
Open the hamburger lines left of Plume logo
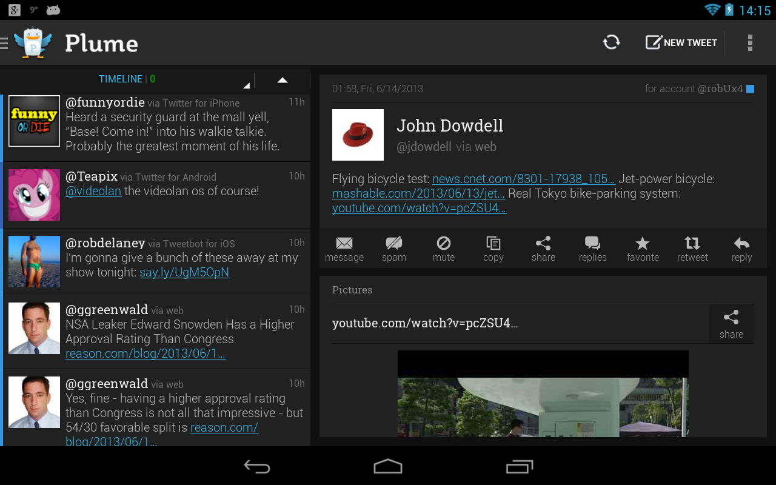point(4,42)
